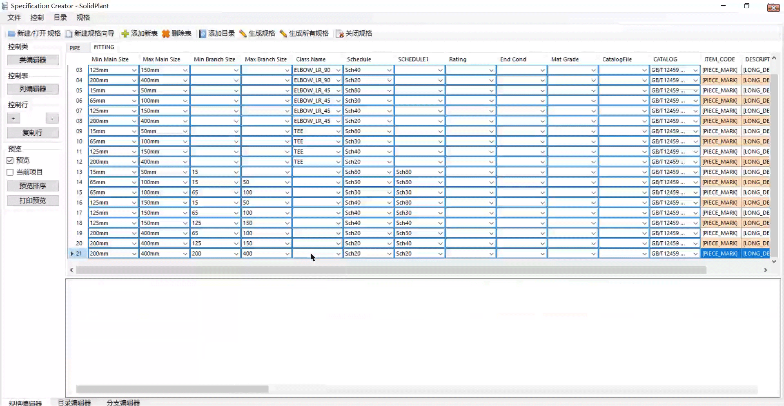Open Max Main Size dropdown in row 05

185,90
